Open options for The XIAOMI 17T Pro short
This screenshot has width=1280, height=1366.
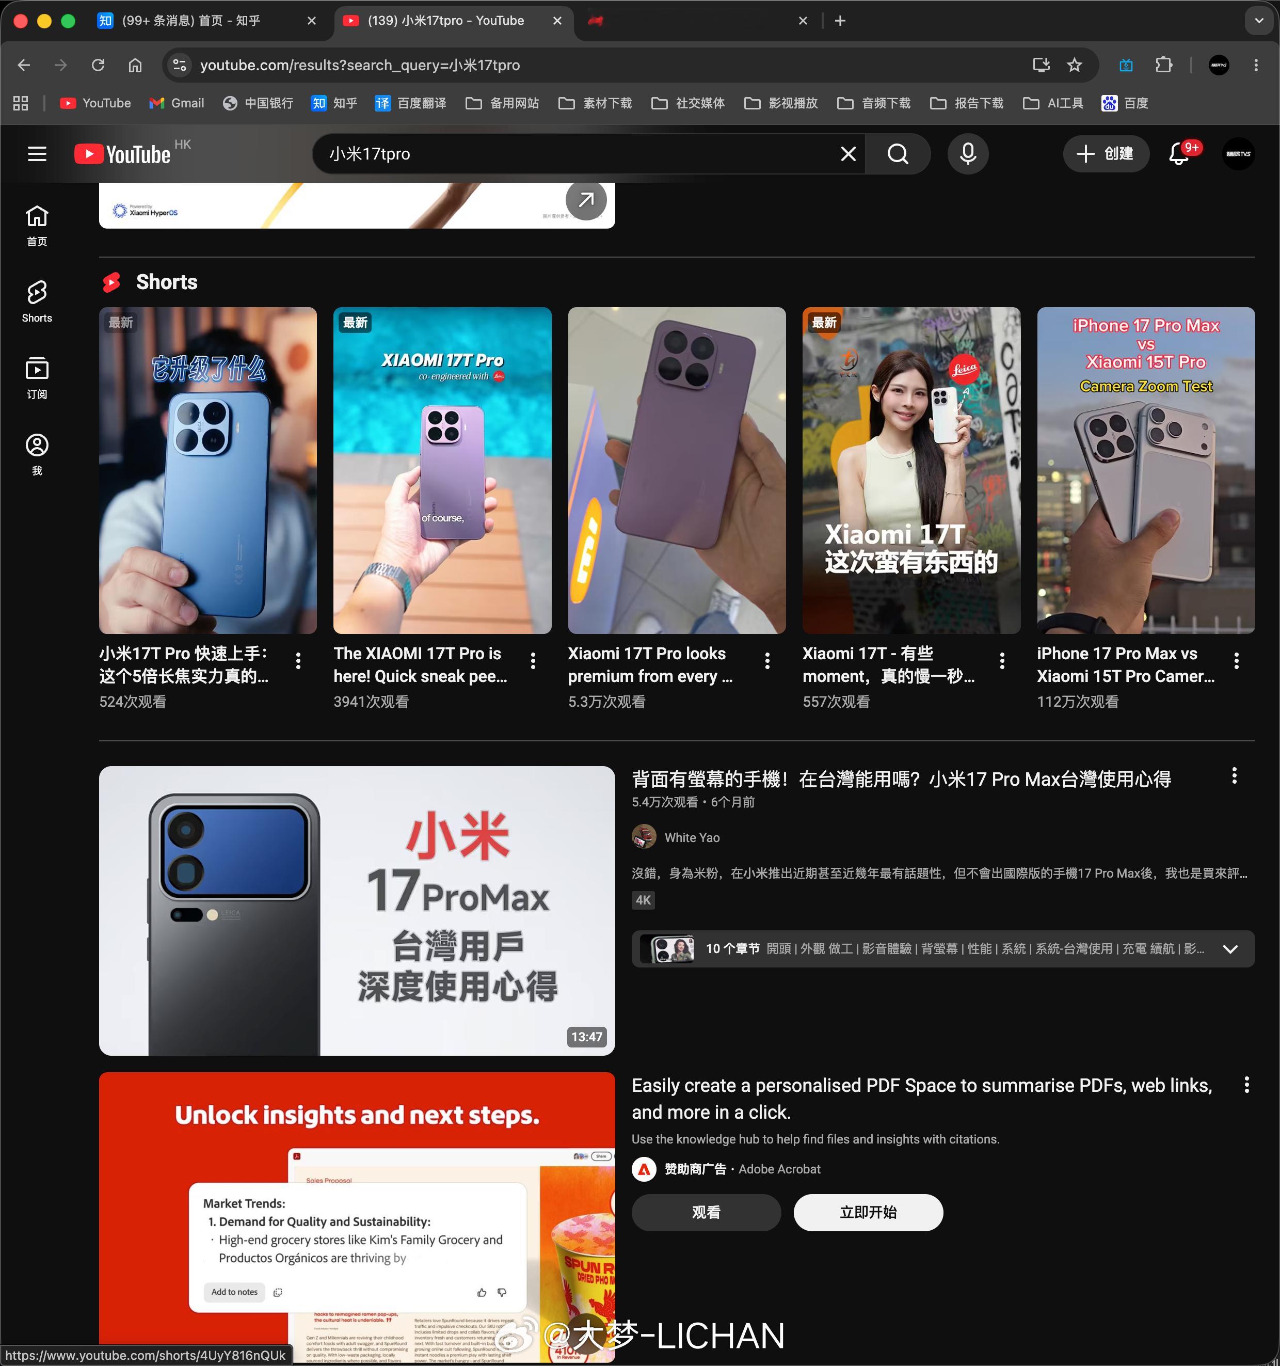tap(533, 661)
